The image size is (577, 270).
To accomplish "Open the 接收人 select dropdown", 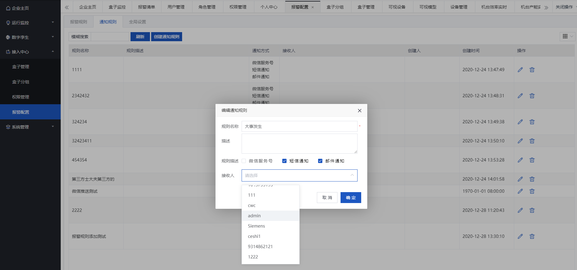I will tap(300, 175).
